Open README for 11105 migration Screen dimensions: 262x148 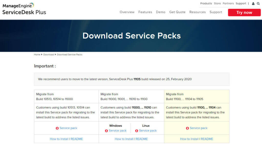tap(207, 139)
